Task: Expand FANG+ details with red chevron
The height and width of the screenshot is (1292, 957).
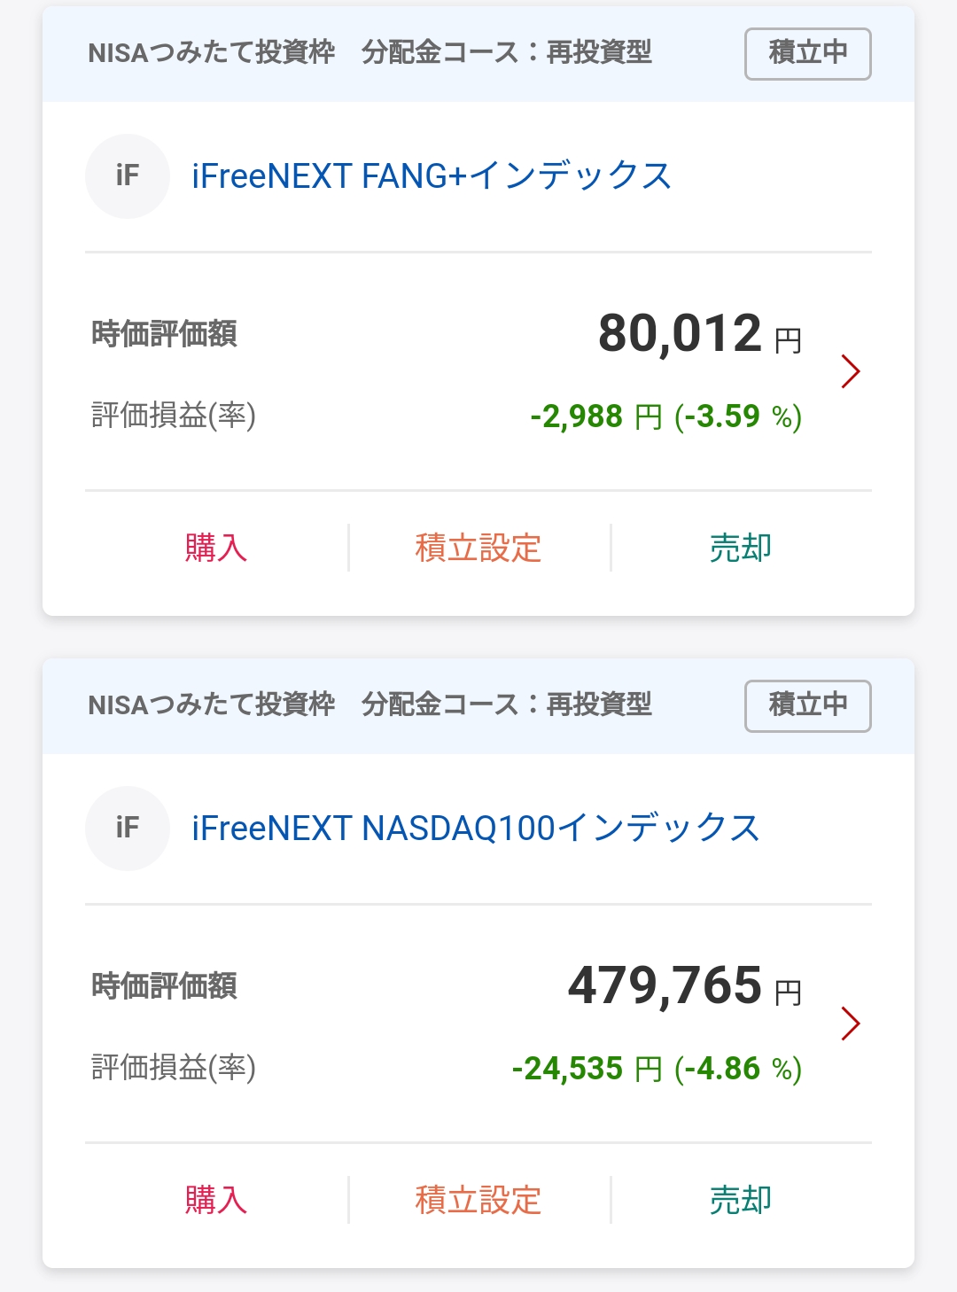Action: click(x=850, y=371)
